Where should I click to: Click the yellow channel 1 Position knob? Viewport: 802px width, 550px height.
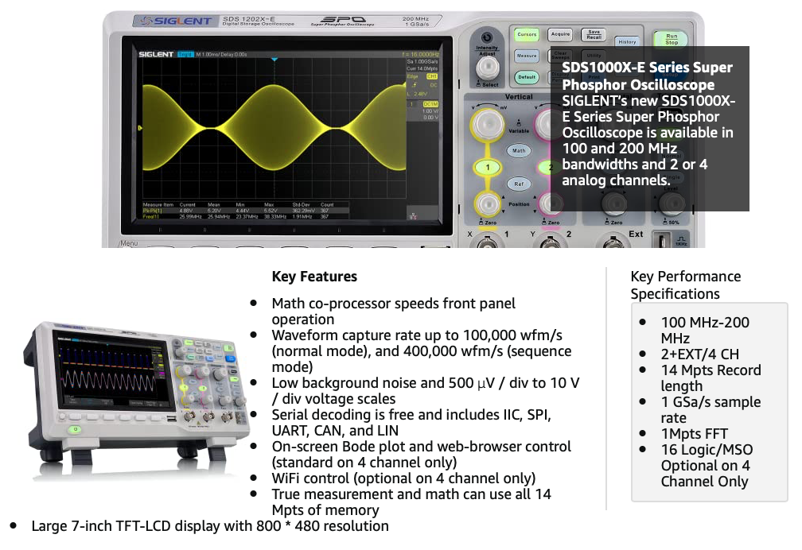click(x=488, y=204)
